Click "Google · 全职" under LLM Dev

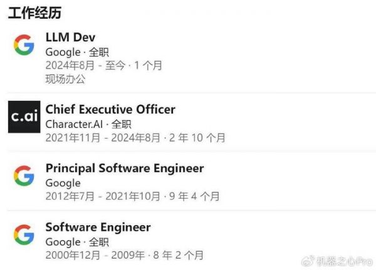(x=77, y=52)
